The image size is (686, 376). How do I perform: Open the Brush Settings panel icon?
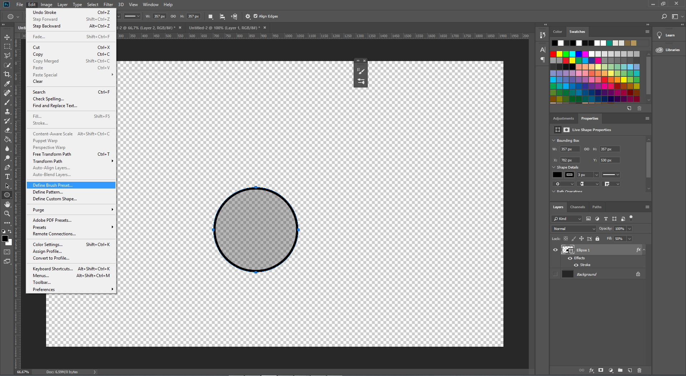pos(361,71)
